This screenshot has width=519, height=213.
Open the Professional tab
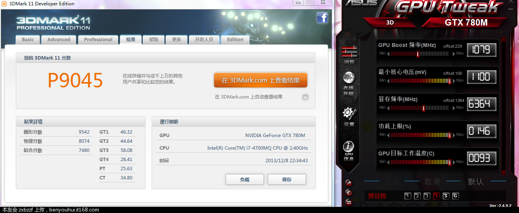[98, 40]
